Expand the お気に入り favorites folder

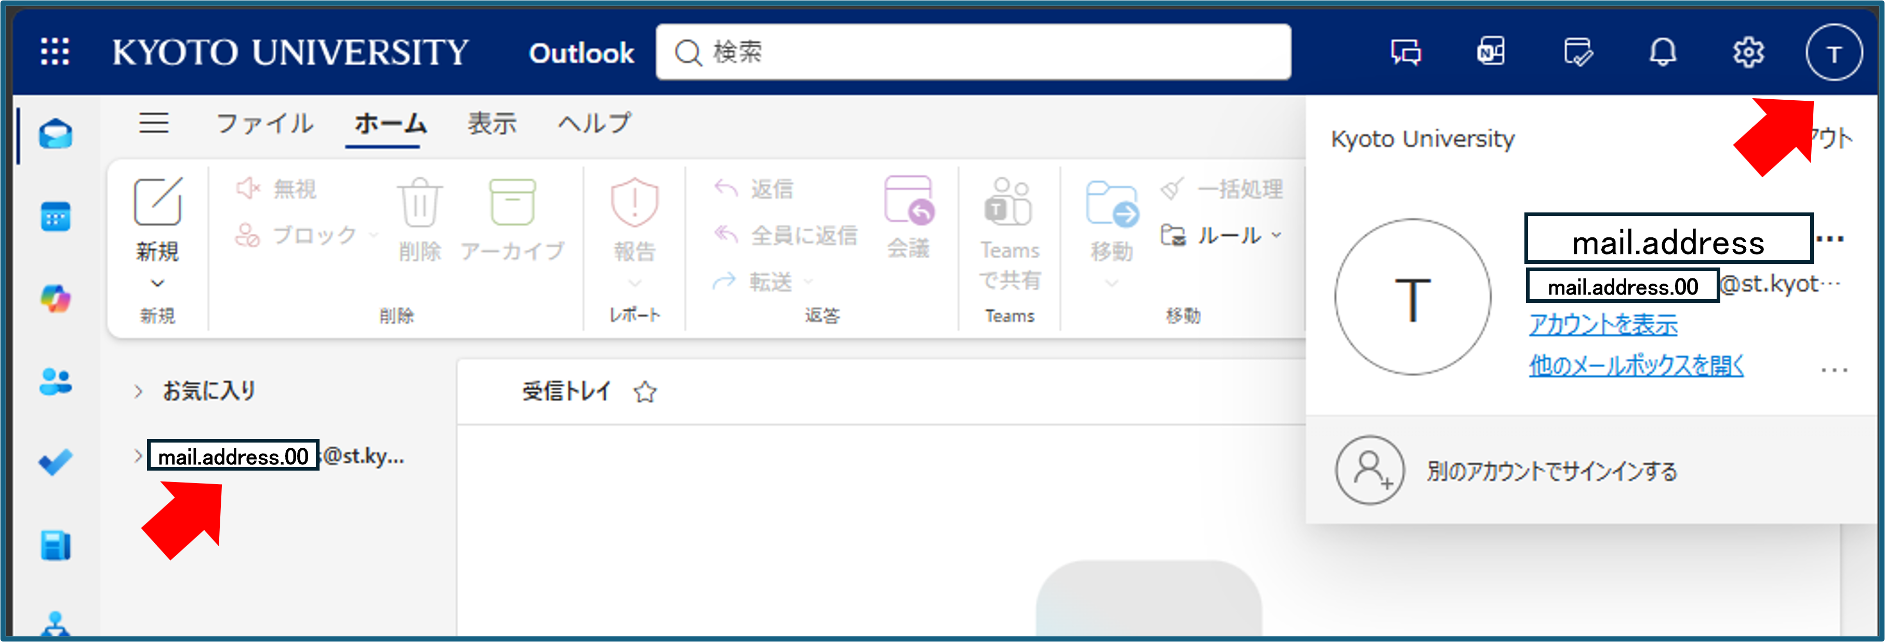coord(138,391)
